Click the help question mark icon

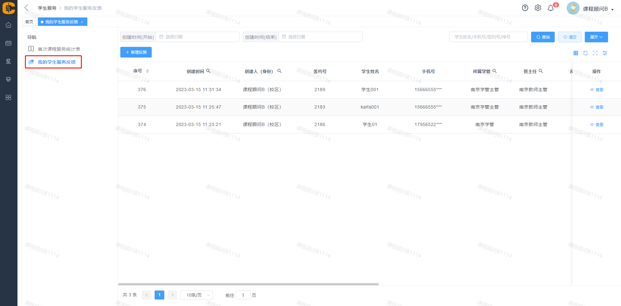pyautogui.click(x=525, y=8)
